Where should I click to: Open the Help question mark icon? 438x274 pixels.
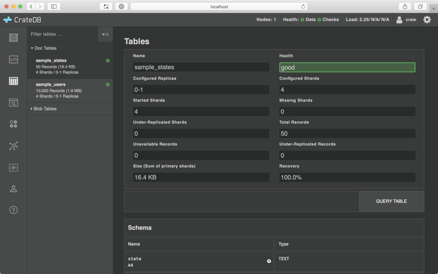click(13, 210)
